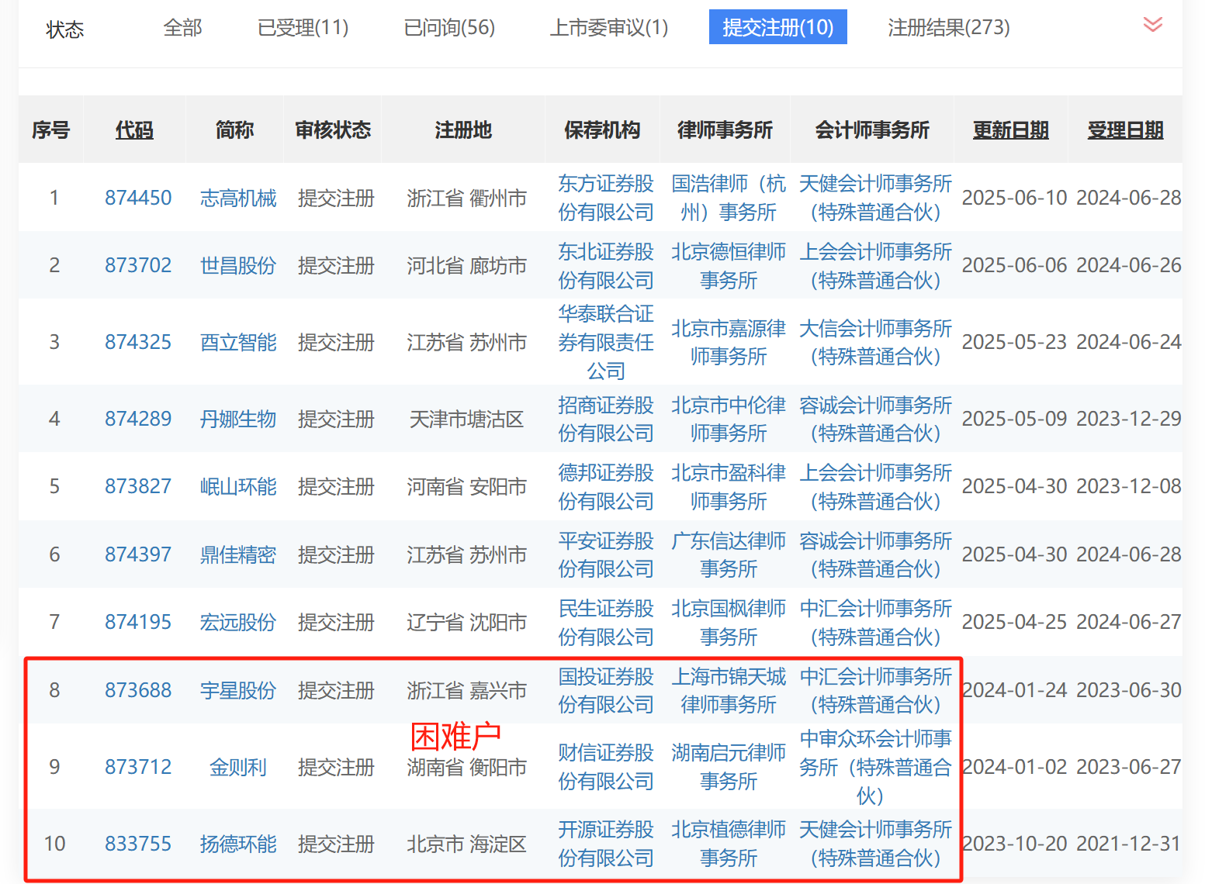Image resolution: width=1205 pixels, height=884 pixels.
Task: Open the 岷山环能 company link
Action: [x=237, y=486]
